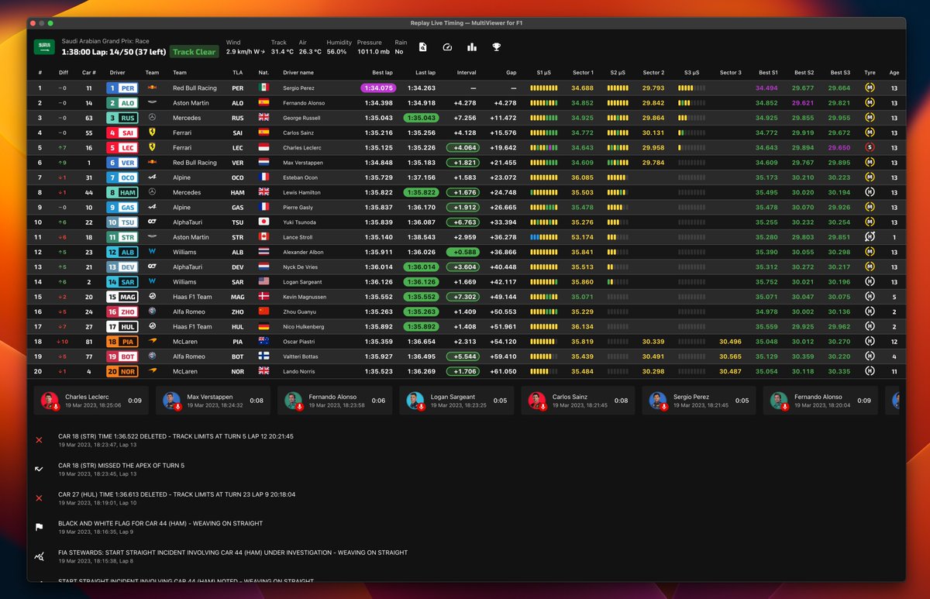Click Mercedes logo in Russell row

152,118
